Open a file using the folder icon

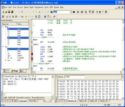point(6,12)
